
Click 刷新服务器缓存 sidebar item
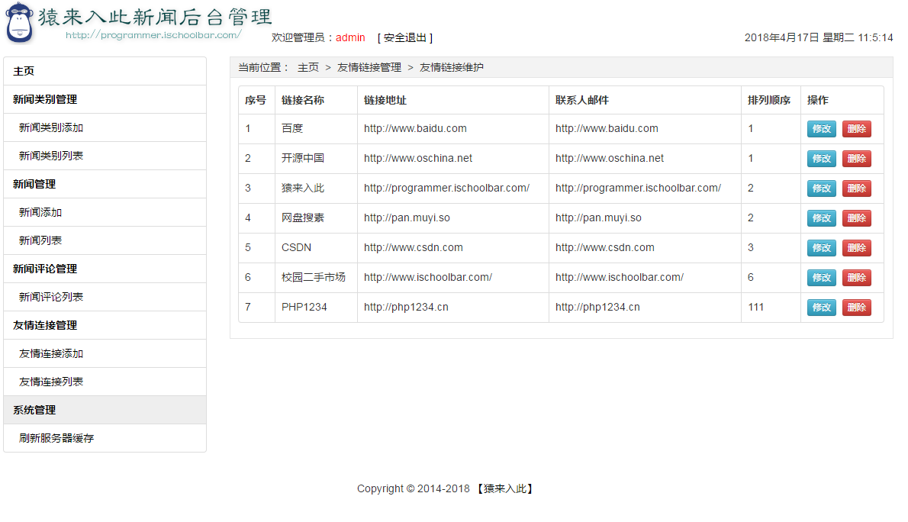coord(105,439)
